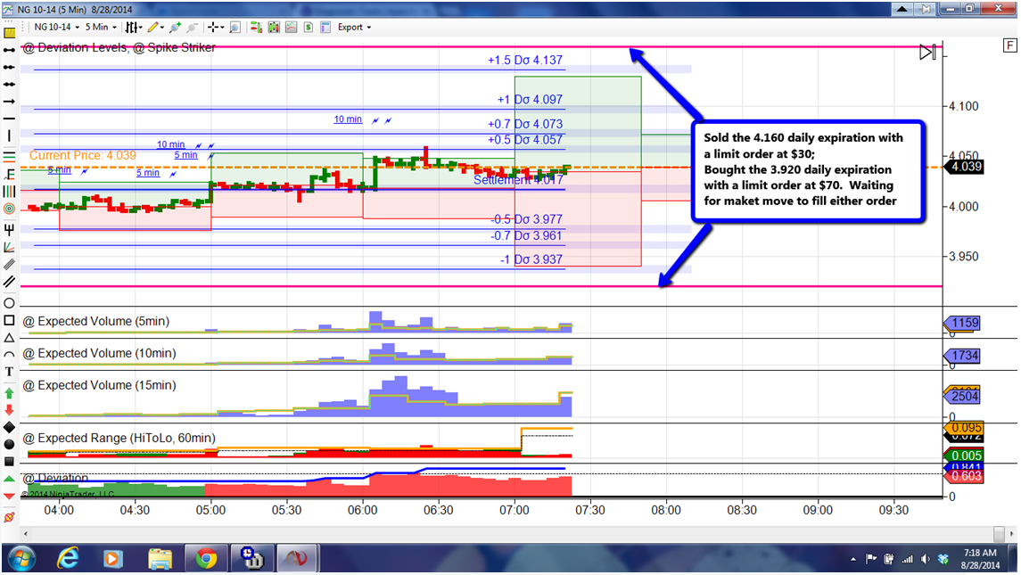Select the Fibonacci time extensions tool
The height and width of the screenshot is (575, 1021).
pyautogui.click(x=9, y=192)
